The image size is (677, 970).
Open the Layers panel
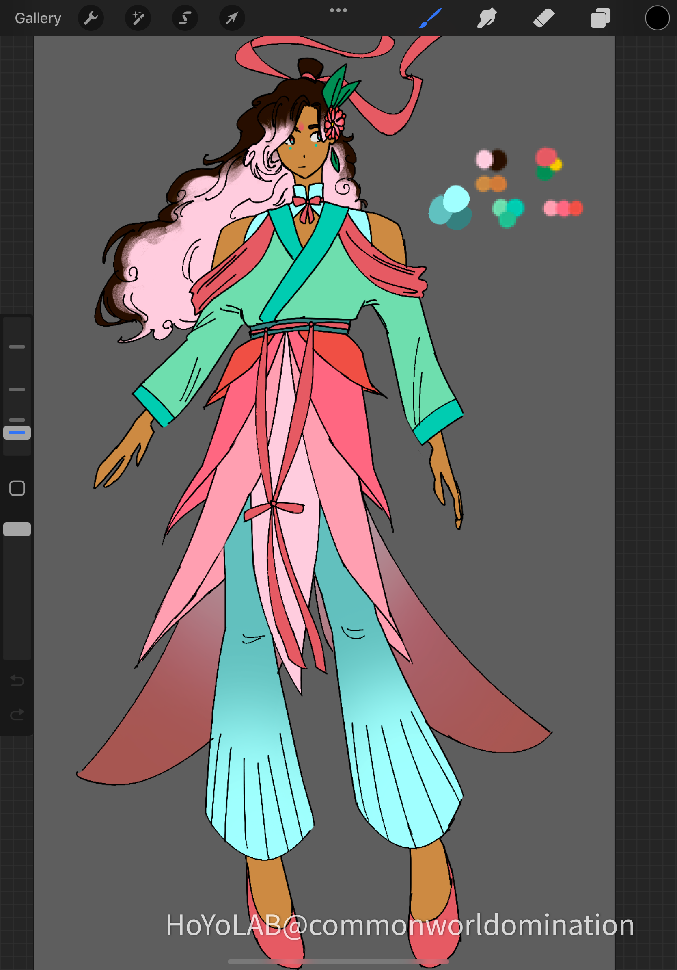coord(600,18)
